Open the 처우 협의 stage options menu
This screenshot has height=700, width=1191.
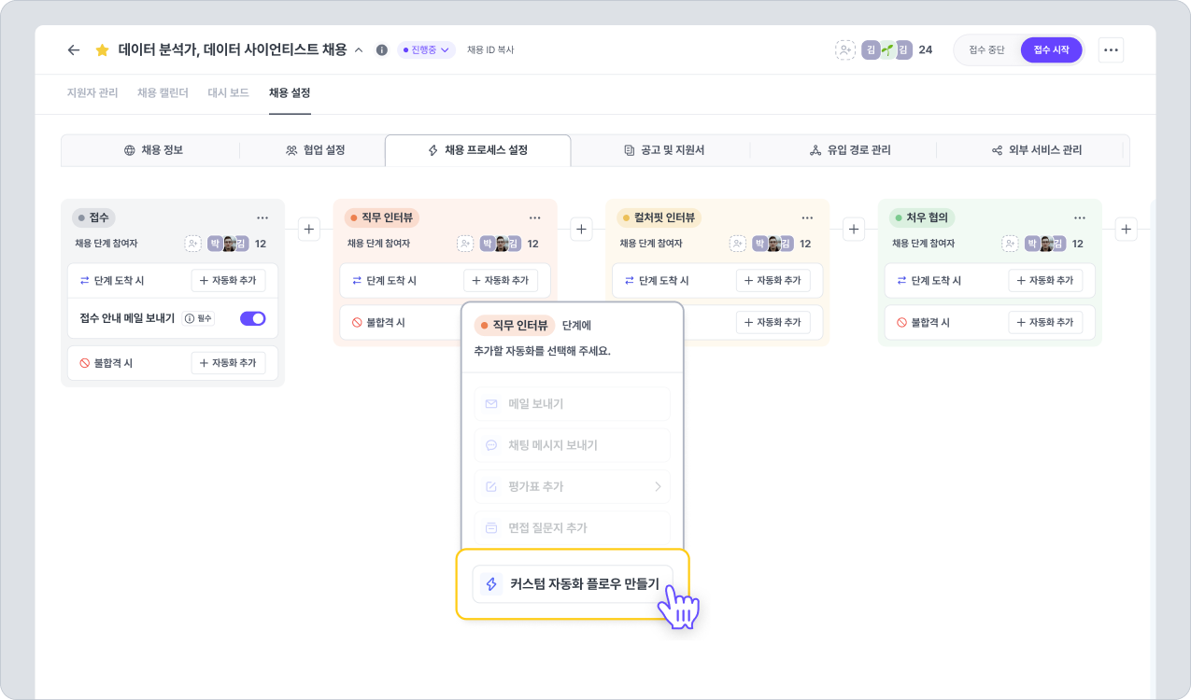click(x=1079, y=217)
